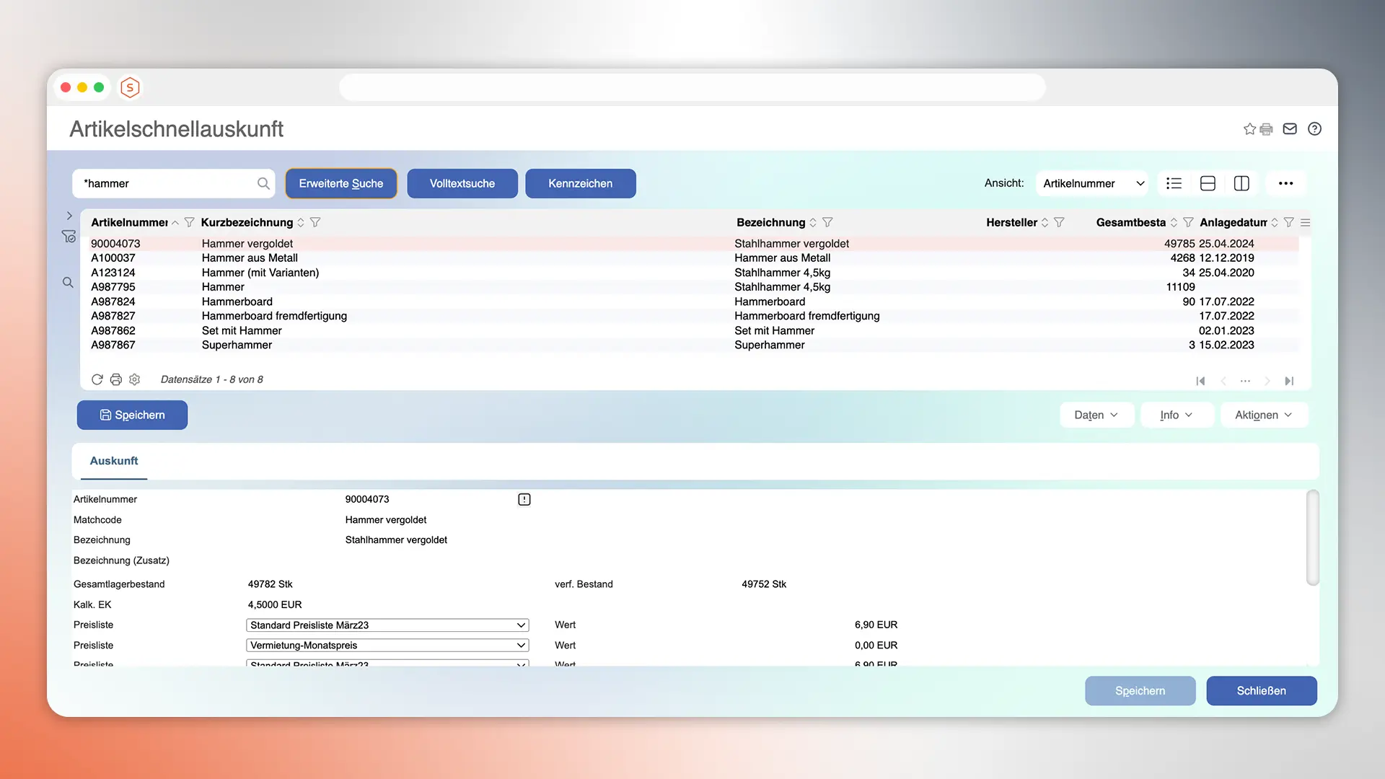Select horizontal split layout icon
1385x779 pixels.
click(x=1208, y=183)
